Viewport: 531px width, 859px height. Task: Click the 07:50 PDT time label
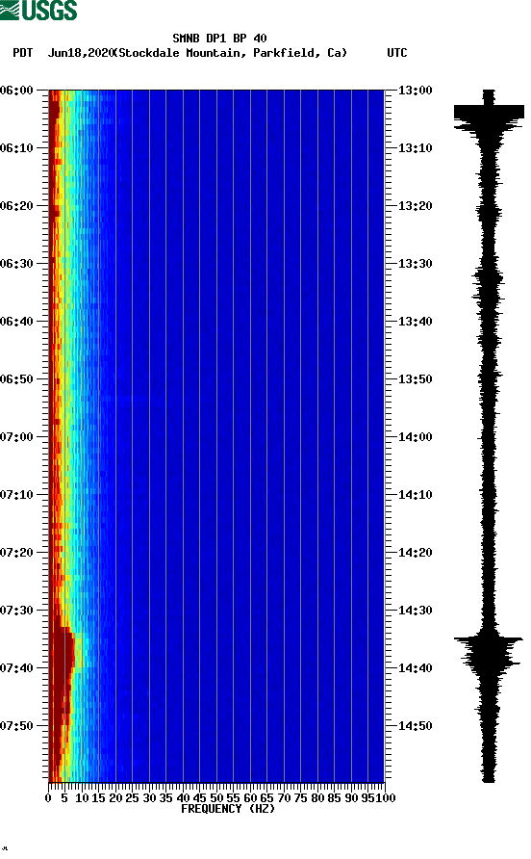pyautogui.click(x=17, y=726)
